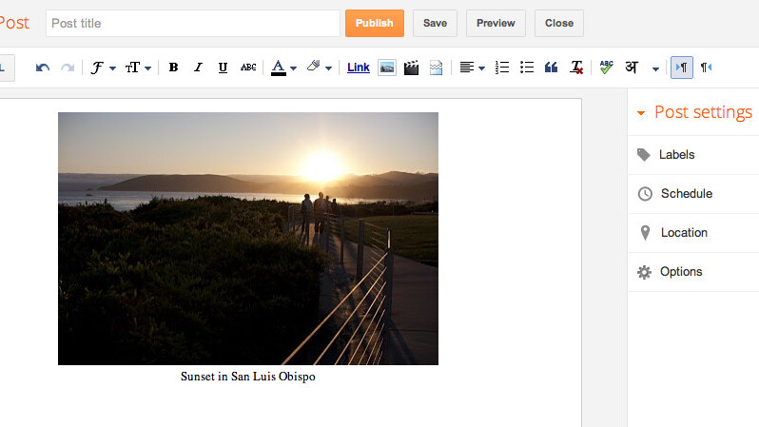
Task: Run spell check from the toolbar
Action: coord(606,68)
